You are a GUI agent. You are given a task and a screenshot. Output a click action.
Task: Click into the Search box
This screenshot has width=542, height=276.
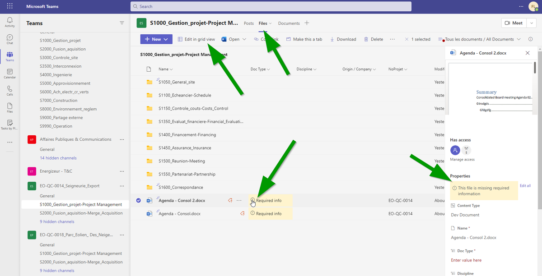(271, 6)
